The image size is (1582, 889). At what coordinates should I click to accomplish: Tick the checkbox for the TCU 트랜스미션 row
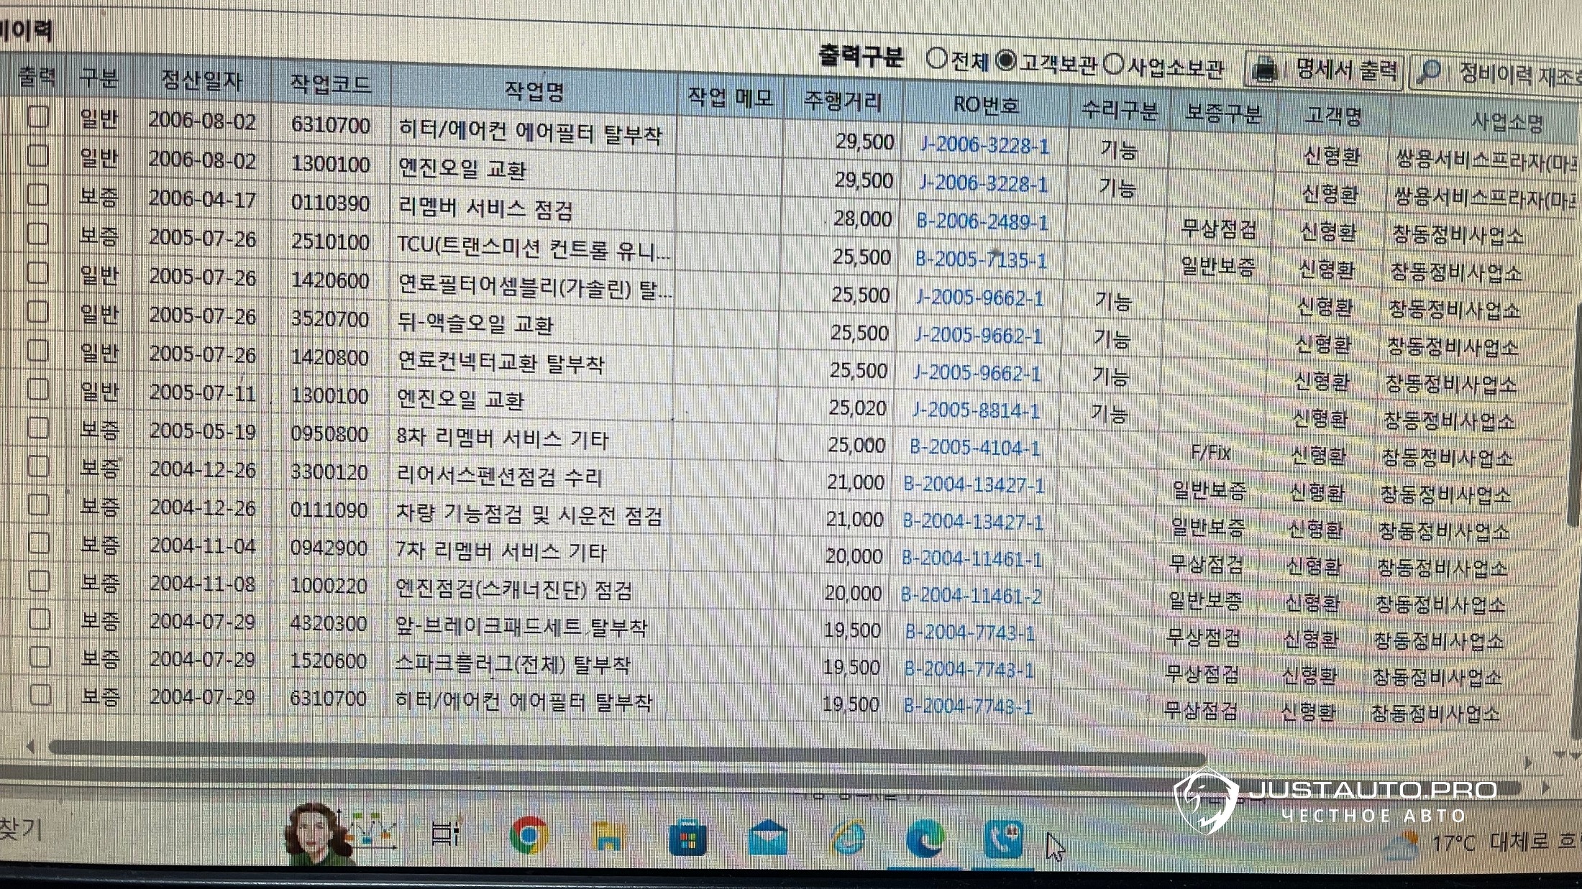[37, 234]
